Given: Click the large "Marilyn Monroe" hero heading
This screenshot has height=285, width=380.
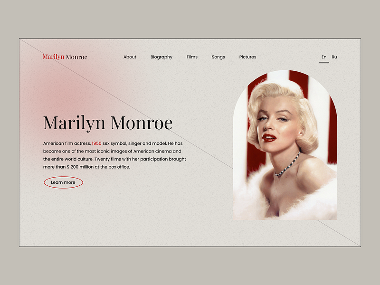Looking at the screenshot, I should point(108,123).
